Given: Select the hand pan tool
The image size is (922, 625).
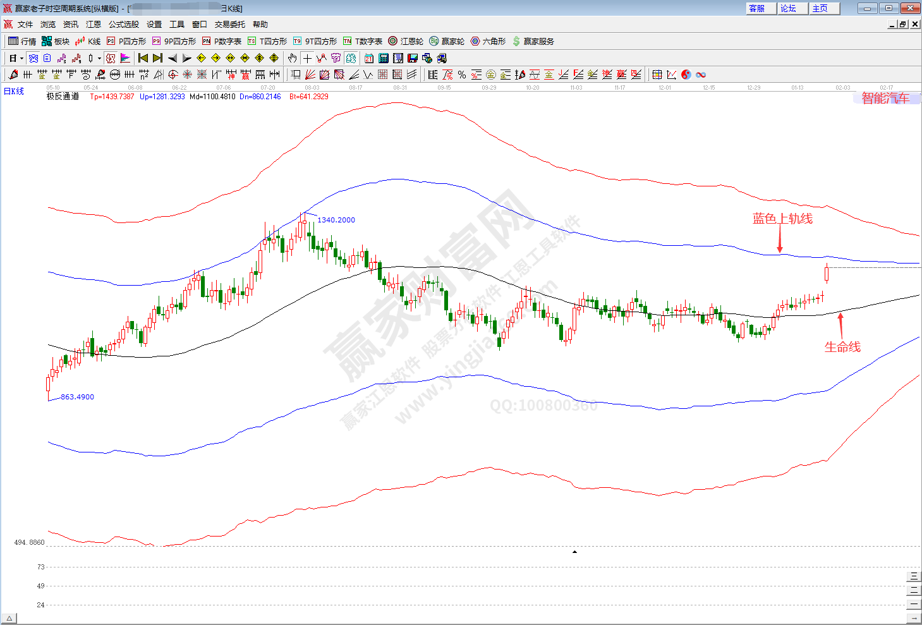Looking at the screenshot, I should [292, 58].
